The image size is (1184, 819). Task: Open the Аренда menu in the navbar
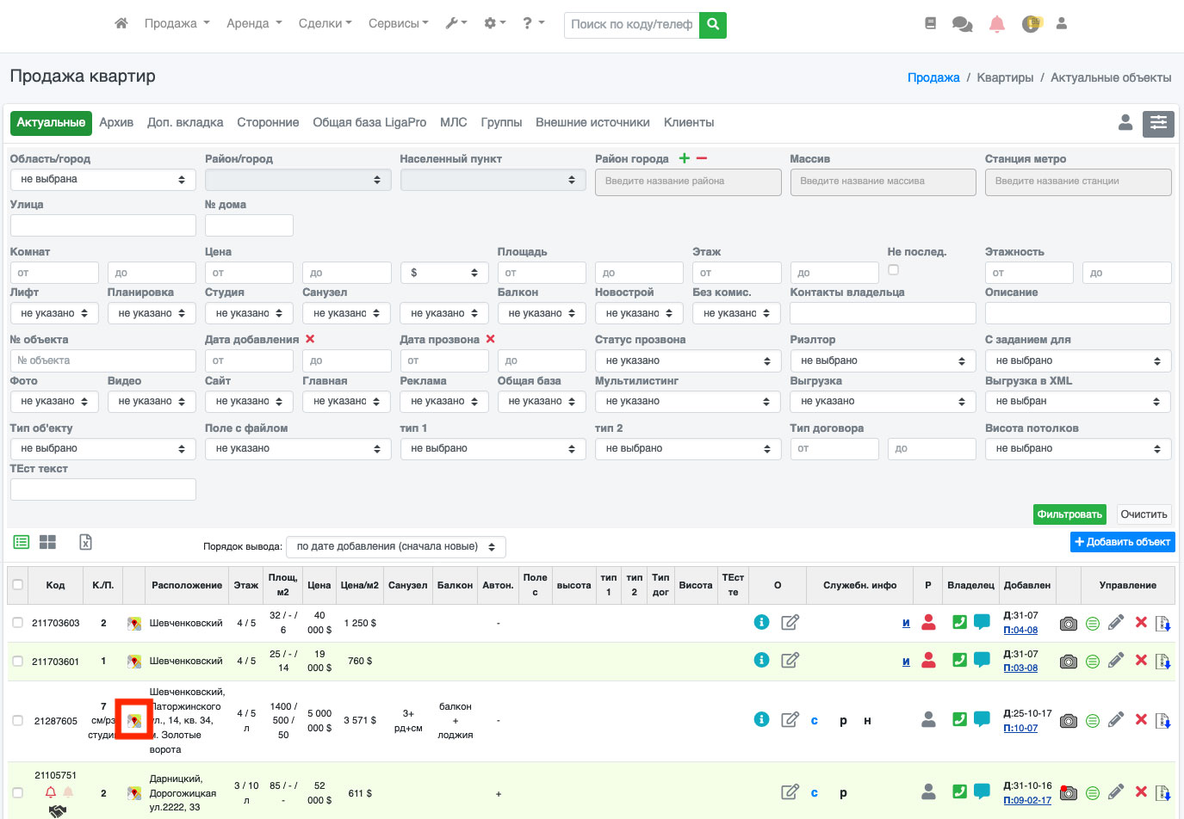click(x=254, y=24)
